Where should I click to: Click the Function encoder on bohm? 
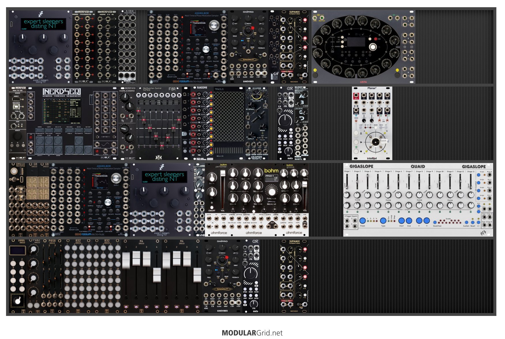(x=271, y=191)
